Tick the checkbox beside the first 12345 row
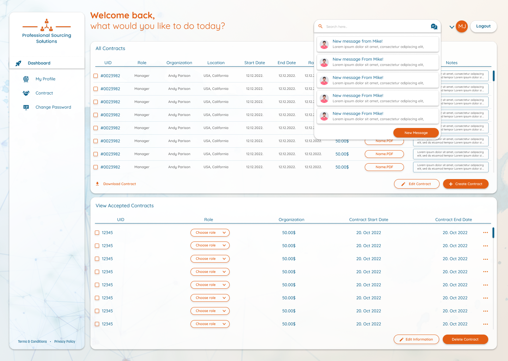The image size is (508, 361). coord(97,233)
